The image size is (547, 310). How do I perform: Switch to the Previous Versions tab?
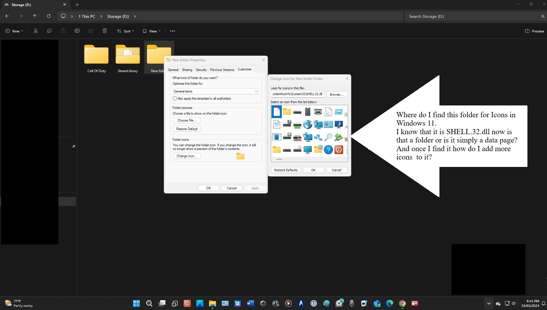pyautogui.click(x=222, y=70)
